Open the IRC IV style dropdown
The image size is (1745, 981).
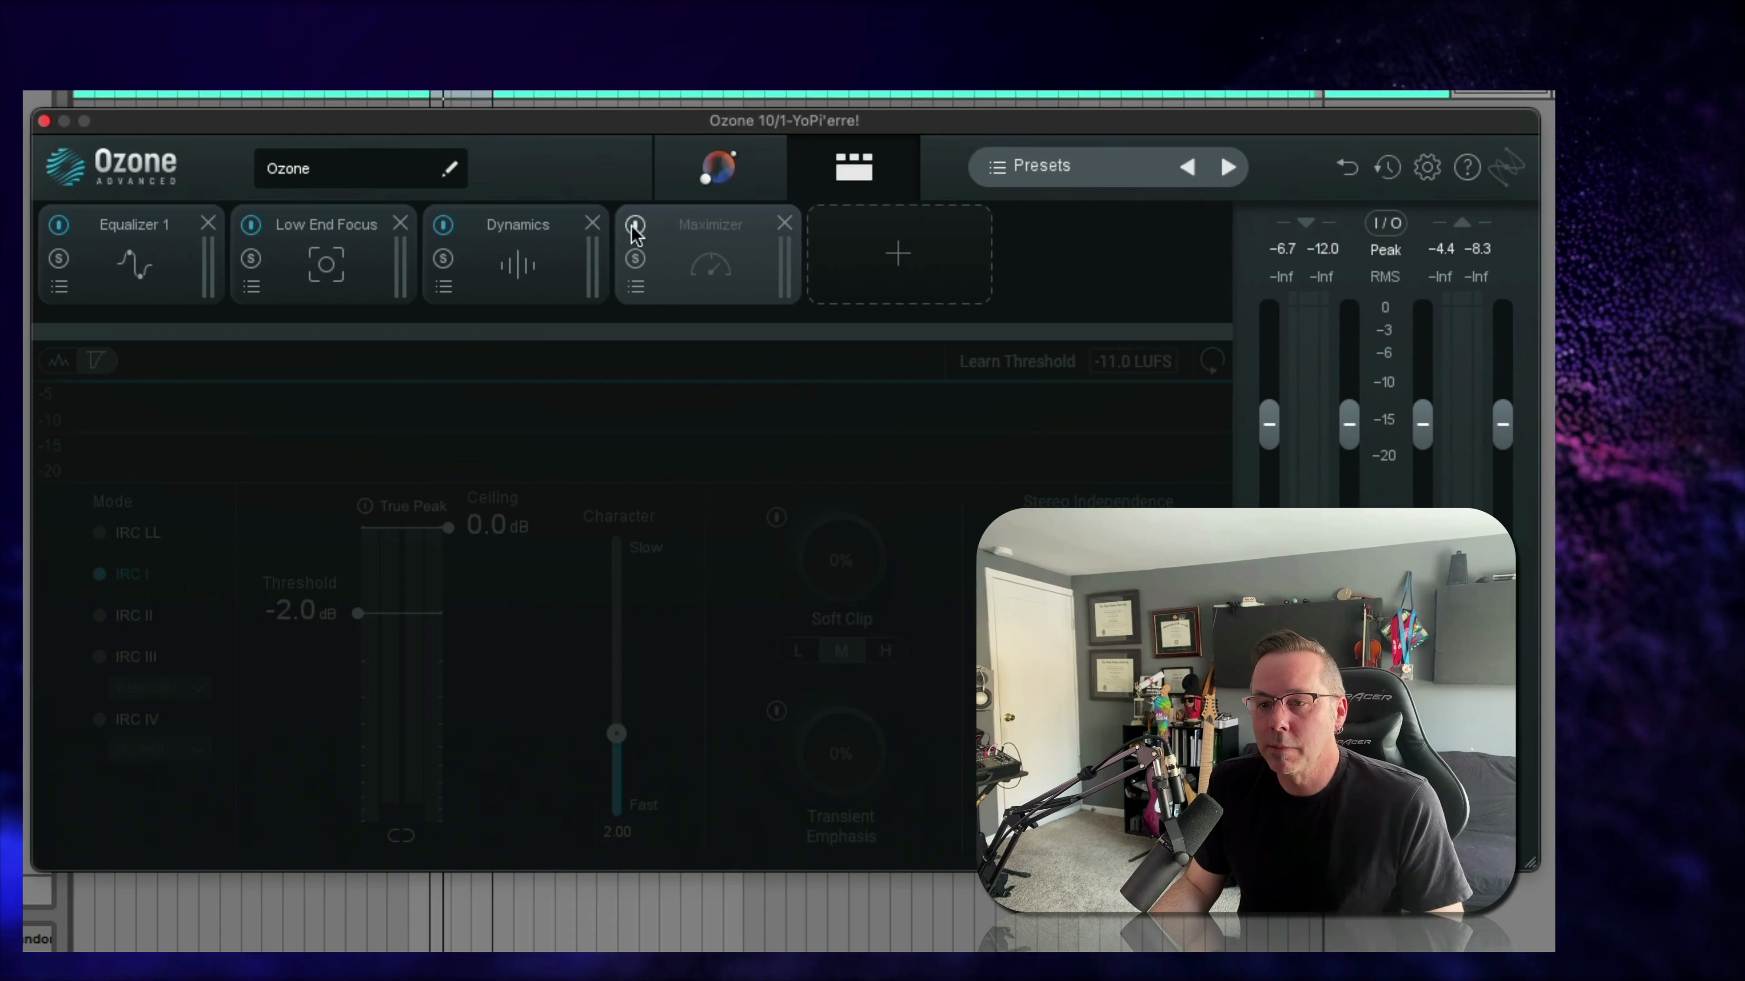(160, 749)
